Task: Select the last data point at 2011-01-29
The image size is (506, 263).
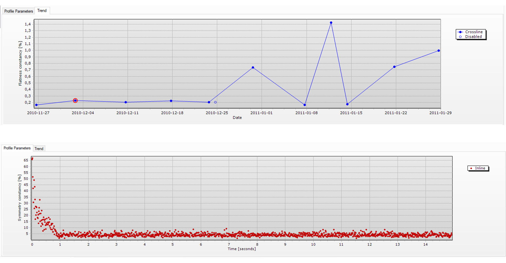Action: tap(439, 51)
